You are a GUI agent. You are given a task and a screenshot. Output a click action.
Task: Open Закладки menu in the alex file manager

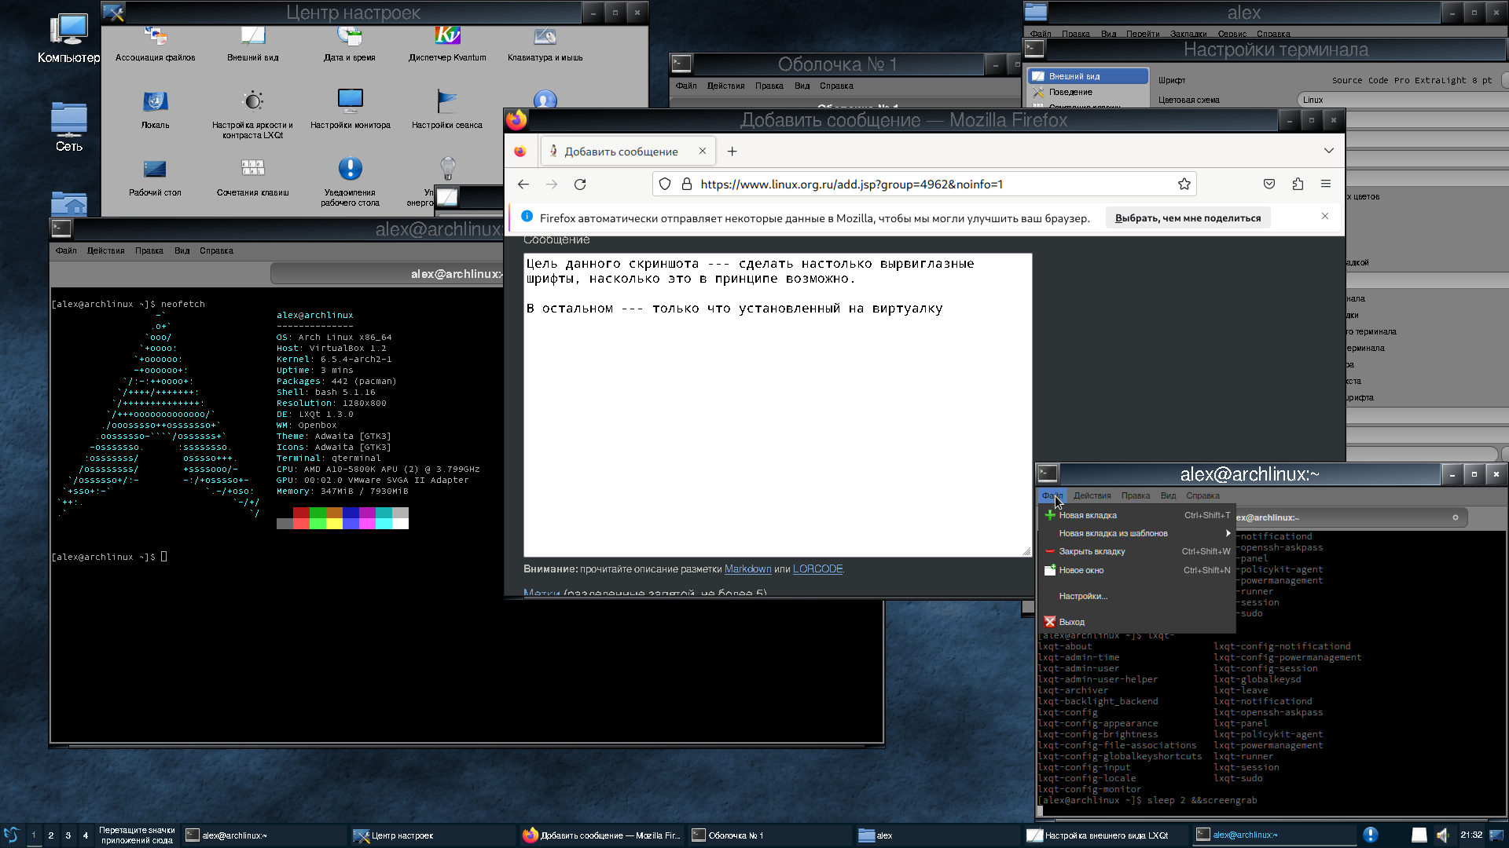point(1188,34)
